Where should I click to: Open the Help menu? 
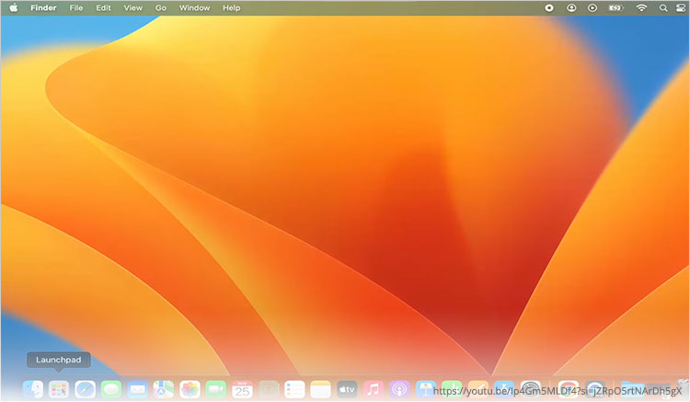[x=231, y=8]
